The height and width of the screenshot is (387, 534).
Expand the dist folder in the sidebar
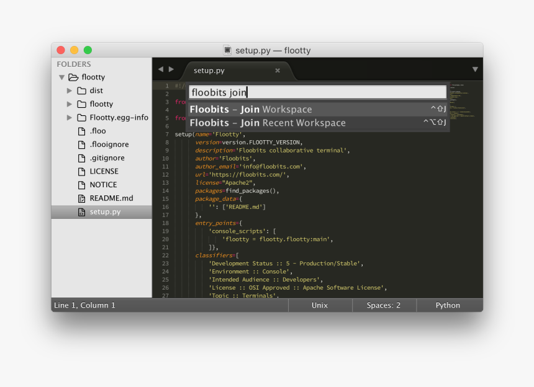[70, 90]
